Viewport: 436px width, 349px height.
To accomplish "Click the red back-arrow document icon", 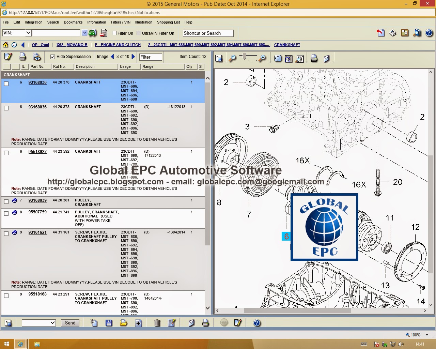I will [x=380, y=33].
